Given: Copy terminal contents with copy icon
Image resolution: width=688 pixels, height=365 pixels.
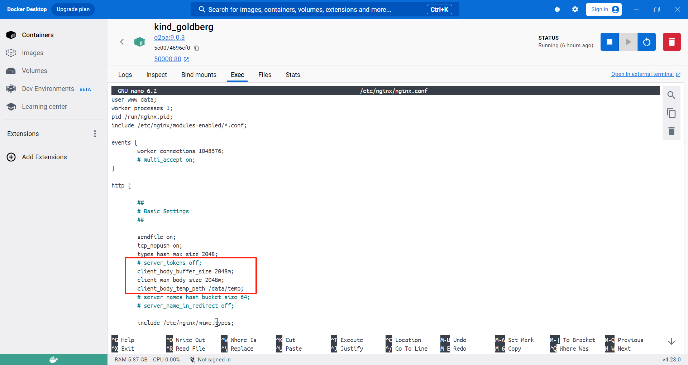Looking at the screenshot, I should [x=671, y=113].
